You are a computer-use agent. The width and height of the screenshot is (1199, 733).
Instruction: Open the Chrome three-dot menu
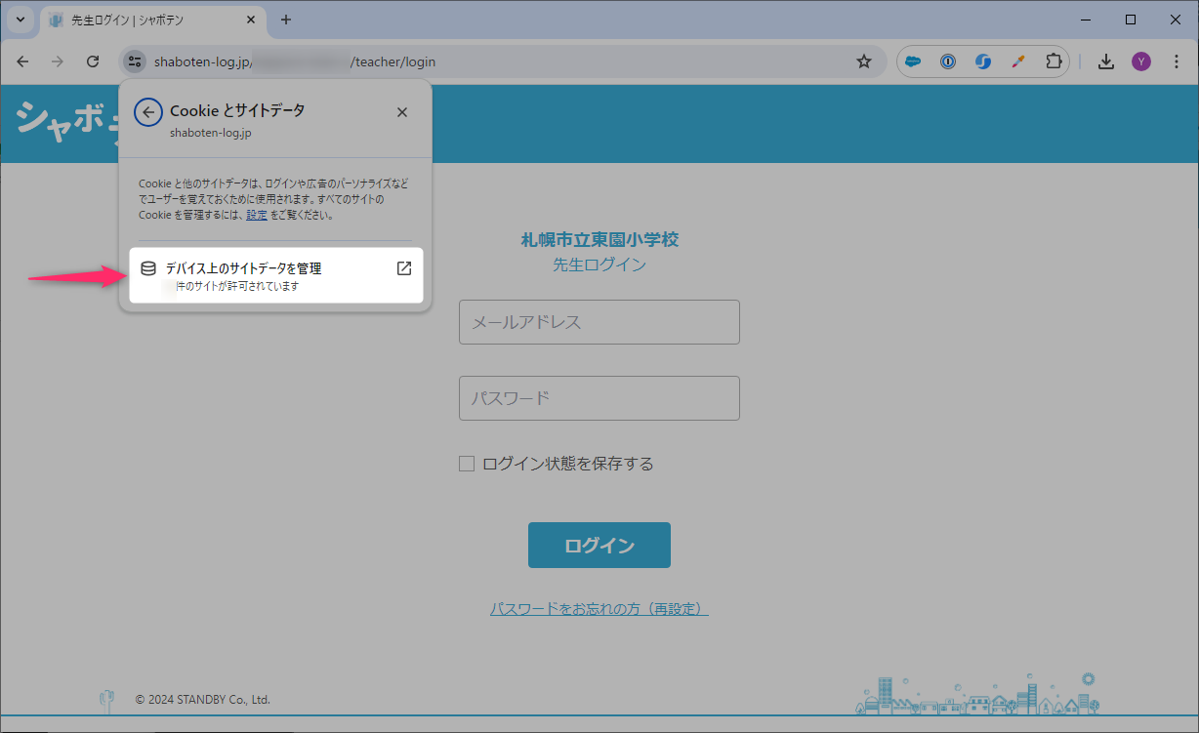point(1177,61)
